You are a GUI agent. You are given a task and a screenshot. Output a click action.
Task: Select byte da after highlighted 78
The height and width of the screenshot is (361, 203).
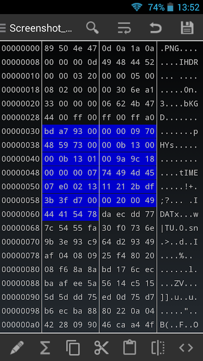coord(107,214)
